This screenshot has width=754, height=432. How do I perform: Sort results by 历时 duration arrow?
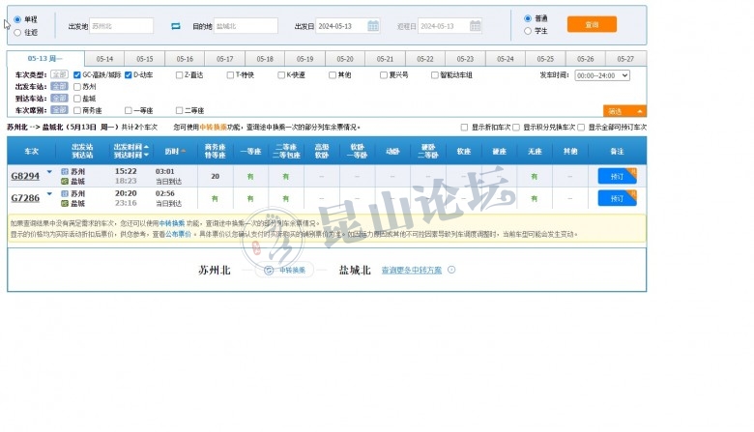184,152
